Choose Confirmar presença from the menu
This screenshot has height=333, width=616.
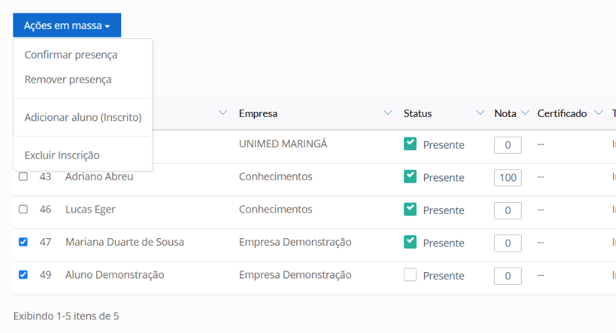point(71,55)
